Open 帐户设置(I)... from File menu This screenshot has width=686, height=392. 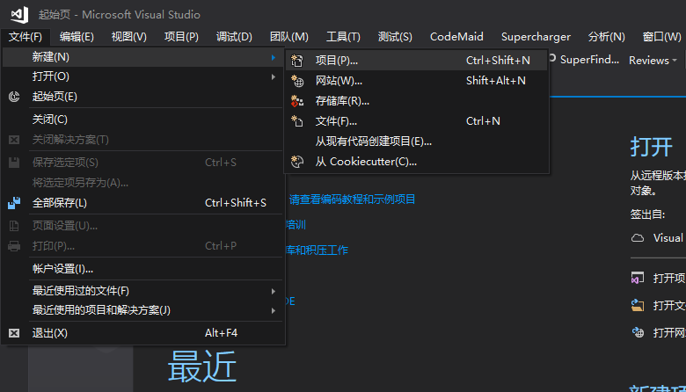[x=142, y=269]
